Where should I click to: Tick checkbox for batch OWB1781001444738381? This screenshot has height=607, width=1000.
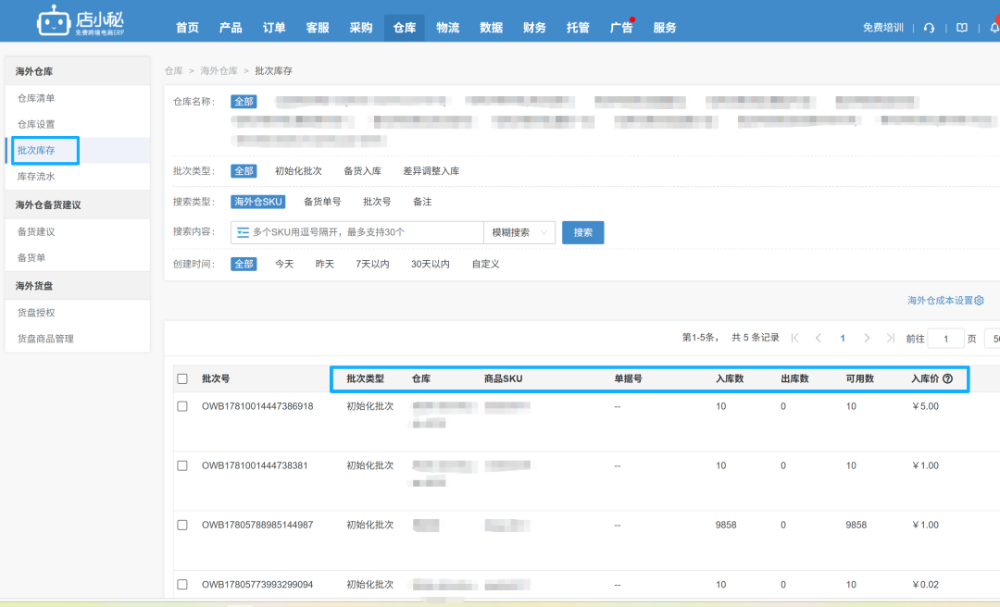[182, 465]
